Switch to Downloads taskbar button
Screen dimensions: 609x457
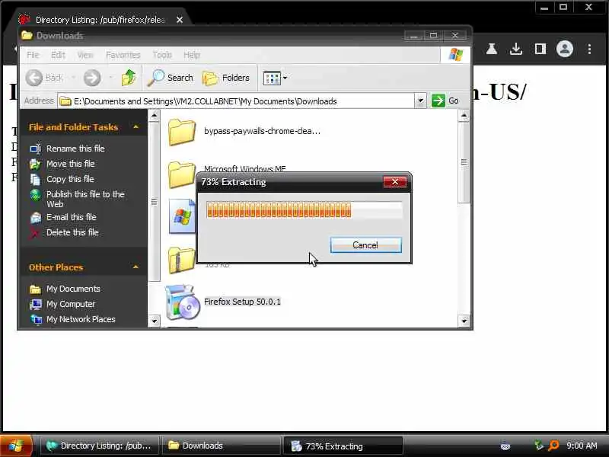tap(221, 446)
